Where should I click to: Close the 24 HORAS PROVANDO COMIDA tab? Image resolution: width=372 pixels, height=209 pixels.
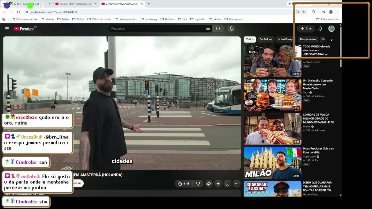click(142, 4)
